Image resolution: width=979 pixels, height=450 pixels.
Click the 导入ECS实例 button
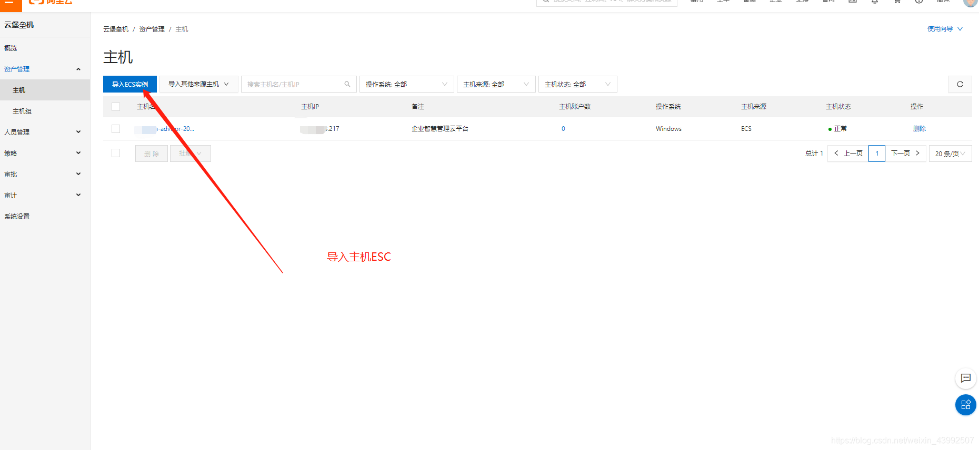130,84
